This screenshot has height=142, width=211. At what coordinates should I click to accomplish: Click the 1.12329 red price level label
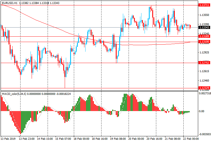point(204,88)
